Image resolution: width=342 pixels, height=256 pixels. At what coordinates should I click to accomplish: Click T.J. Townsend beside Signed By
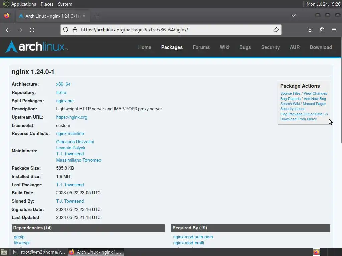point(70,201)
